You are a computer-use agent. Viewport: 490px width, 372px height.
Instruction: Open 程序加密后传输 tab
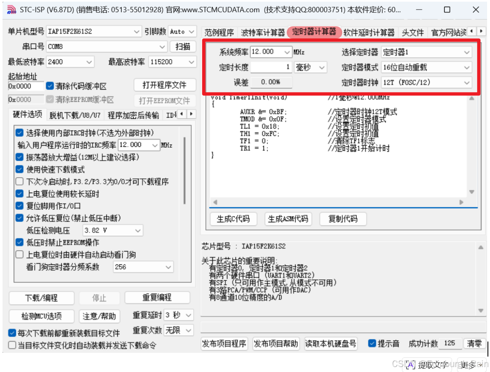[x=133, y=115]
